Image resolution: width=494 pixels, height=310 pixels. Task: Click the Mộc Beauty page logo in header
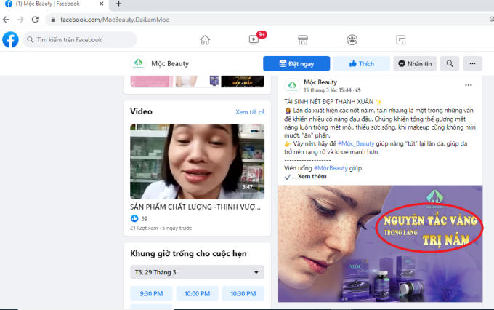(138, 63)
